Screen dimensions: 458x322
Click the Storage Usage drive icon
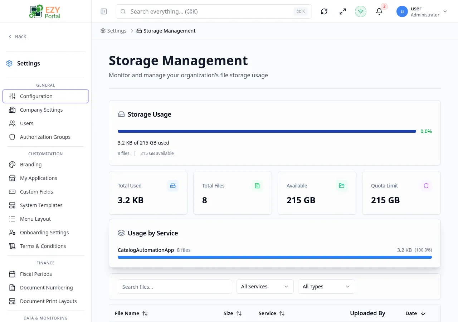click(121, 114)
